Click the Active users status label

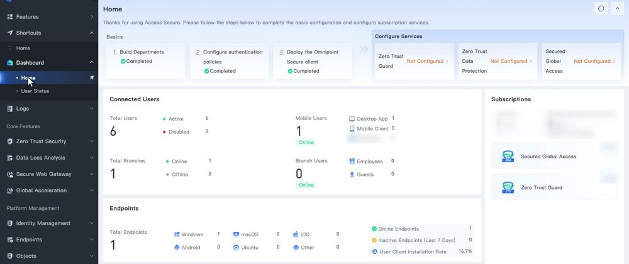175,119
